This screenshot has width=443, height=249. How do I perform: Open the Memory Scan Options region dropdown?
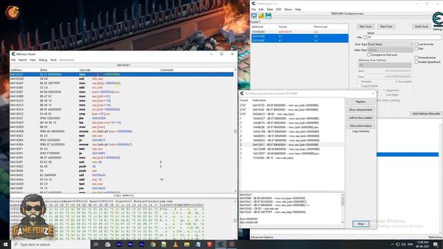[x=385, y=65]
